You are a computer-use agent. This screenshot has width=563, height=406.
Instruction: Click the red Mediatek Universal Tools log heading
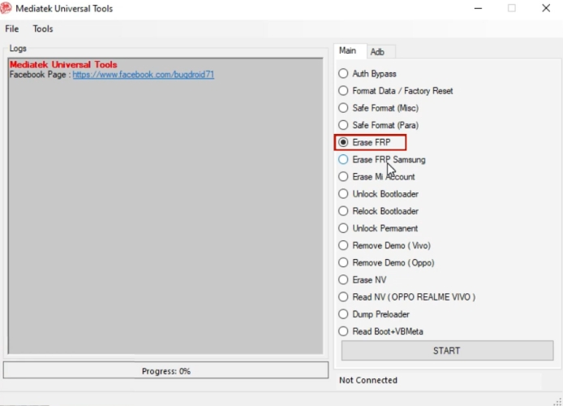tap(63, 65)
